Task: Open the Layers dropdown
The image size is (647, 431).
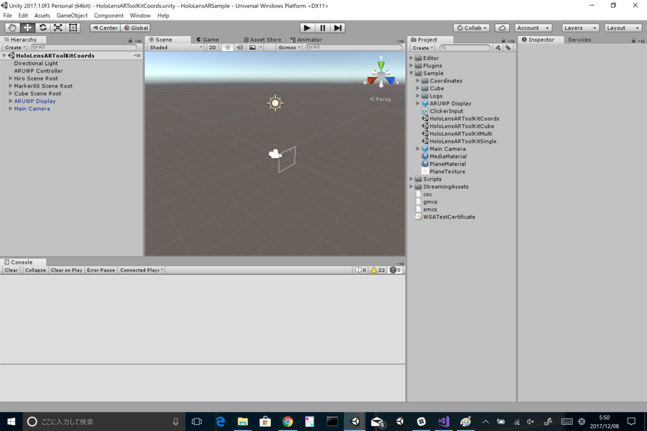Action: pyautogui.click(x=580, y=28)
